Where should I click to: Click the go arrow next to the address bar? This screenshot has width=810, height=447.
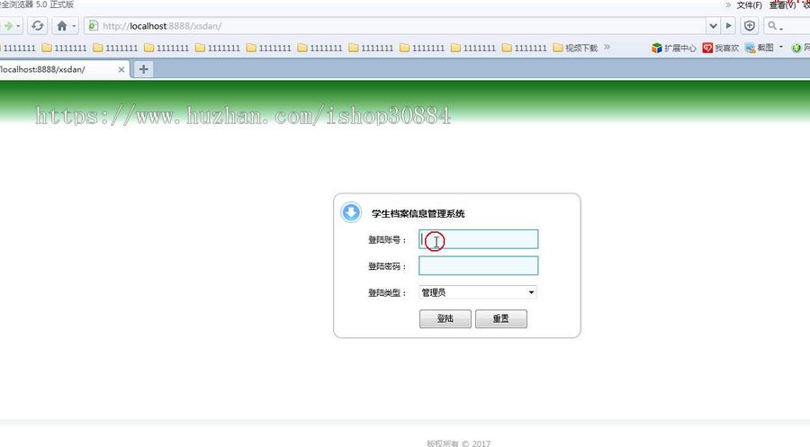click(728, 26)
